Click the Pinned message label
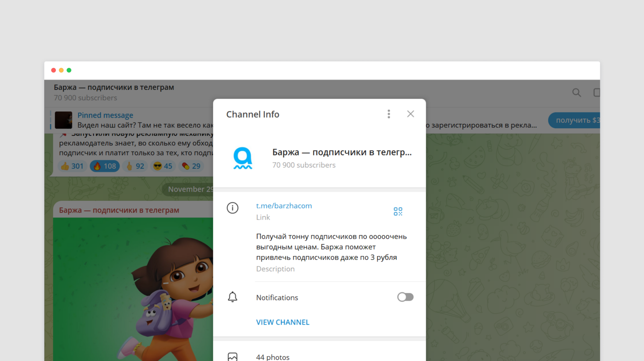This screenshot has height=361, width=644. coord(105,115)
